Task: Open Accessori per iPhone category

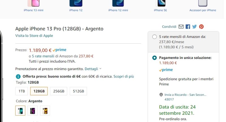Action: click(203, 10)
